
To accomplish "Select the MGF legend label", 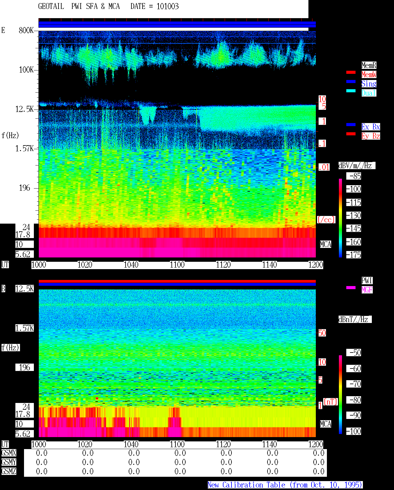I will point(367,290).
